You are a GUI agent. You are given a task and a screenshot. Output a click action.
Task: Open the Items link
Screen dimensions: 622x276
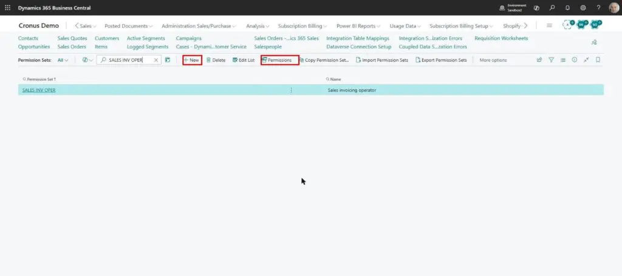tap(101, 47)
